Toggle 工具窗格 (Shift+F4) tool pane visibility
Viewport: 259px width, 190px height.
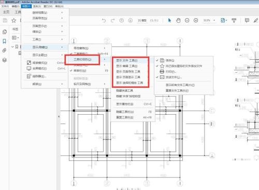click(x=90, y=53)
